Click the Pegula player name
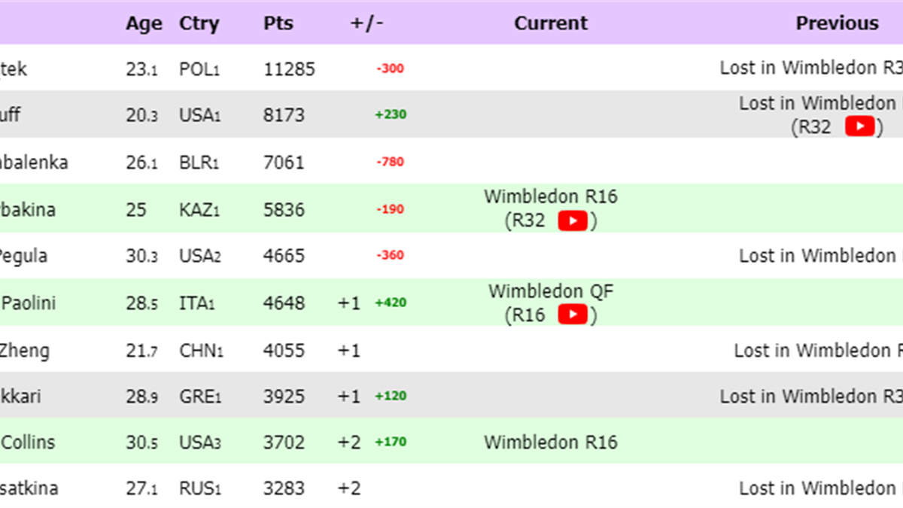The height and width of the screenshot is (508, 903). pyautogui.click(x=23, y=256)
